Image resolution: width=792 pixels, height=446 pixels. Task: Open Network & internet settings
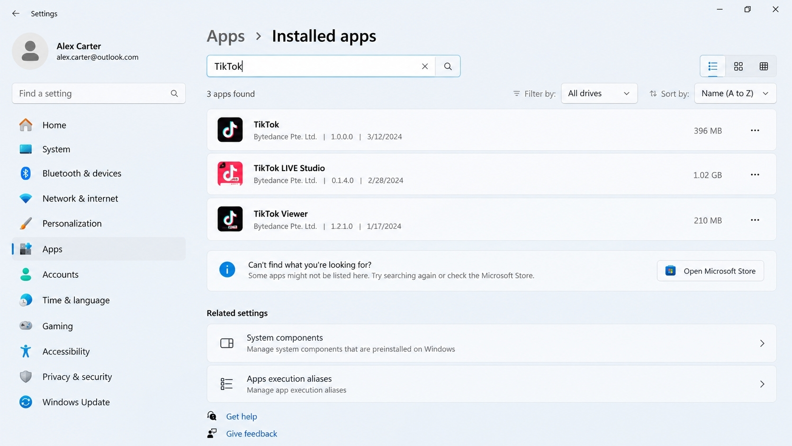point(99,199)
